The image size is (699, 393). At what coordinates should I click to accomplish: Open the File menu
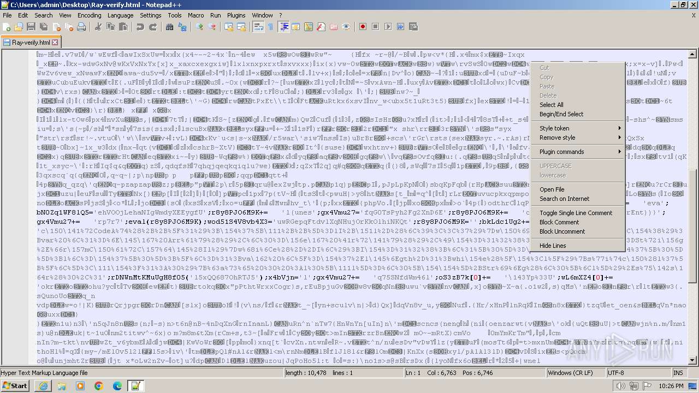tap(7, 15)
